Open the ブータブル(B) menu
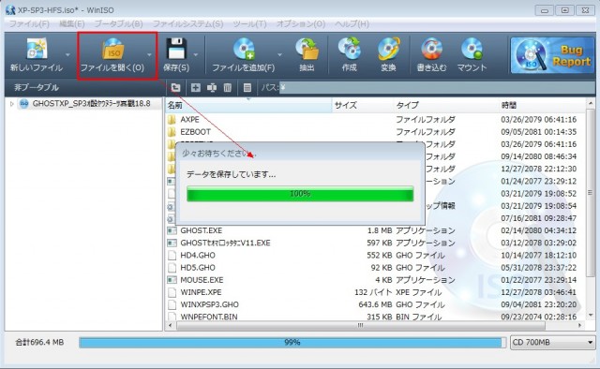The image size is (600, 369). pos(119,23)
